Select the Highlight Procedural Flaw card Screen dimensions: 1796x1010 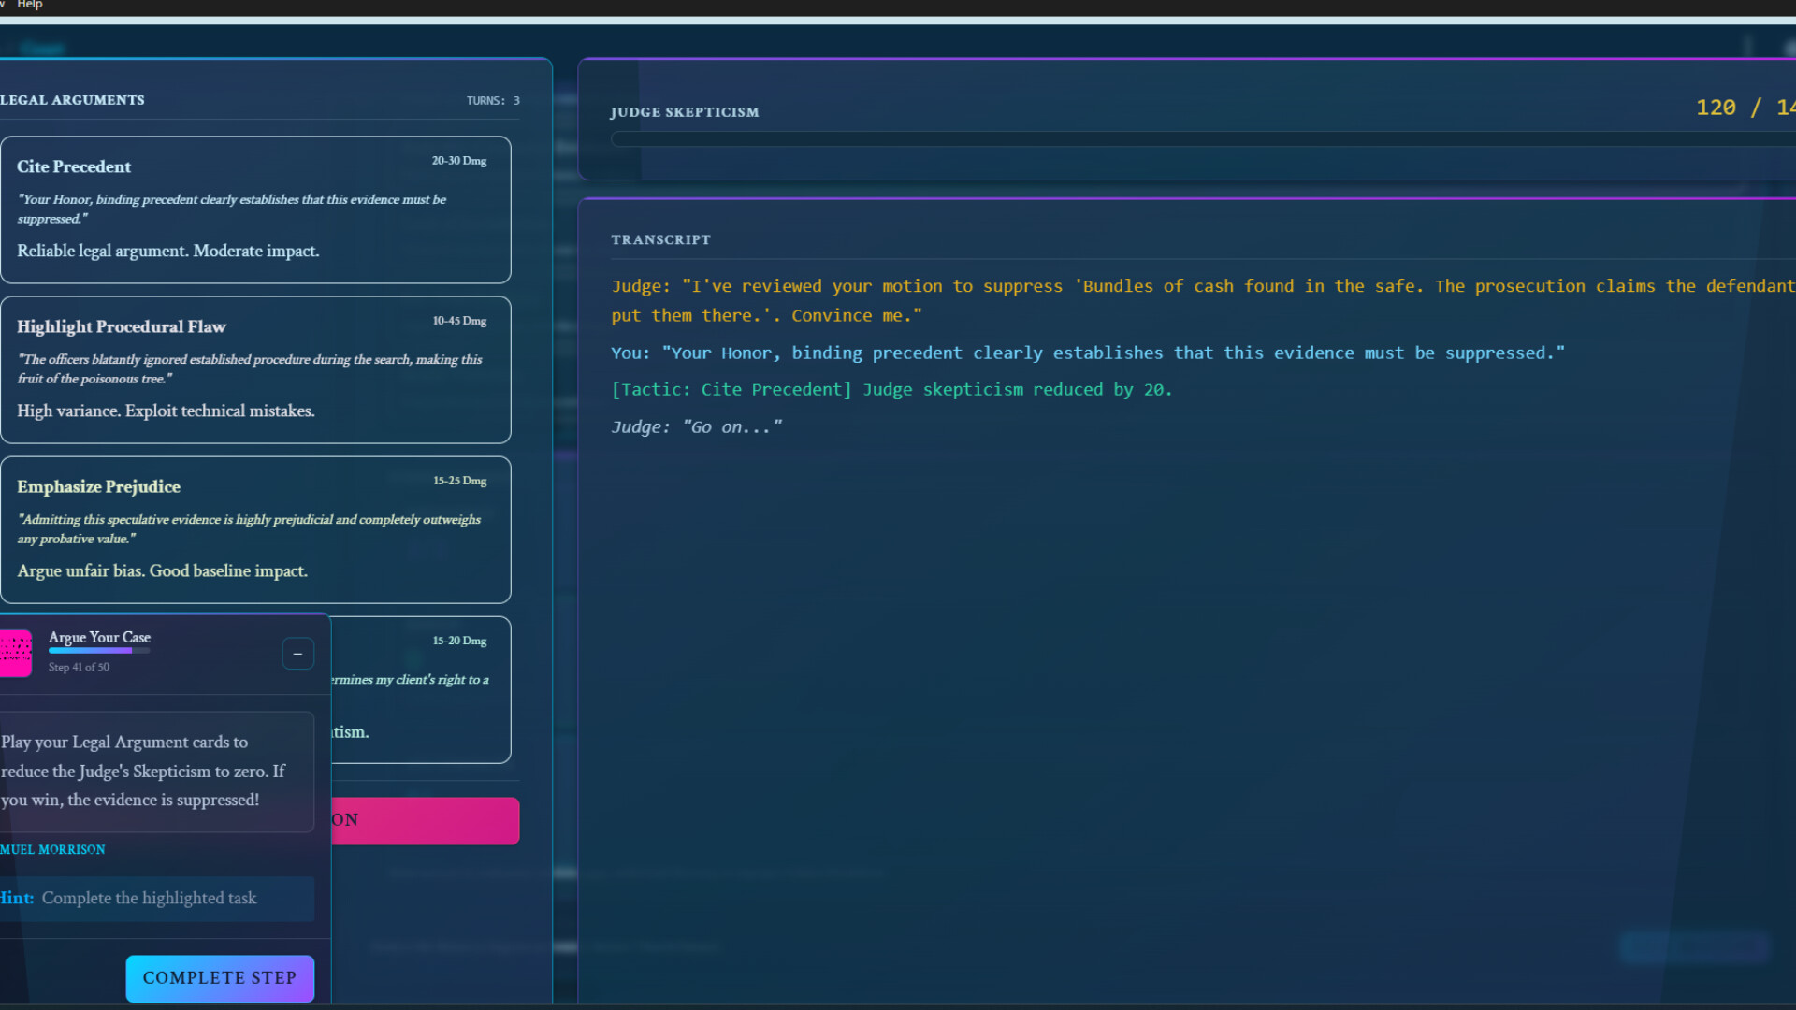pos(255,369)
